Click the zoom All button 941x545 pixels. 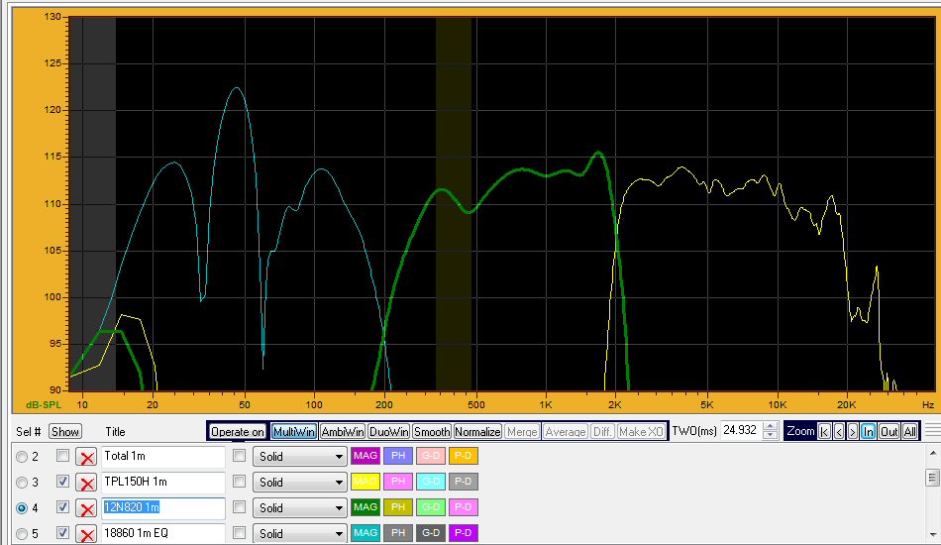(x=909, y=432)
